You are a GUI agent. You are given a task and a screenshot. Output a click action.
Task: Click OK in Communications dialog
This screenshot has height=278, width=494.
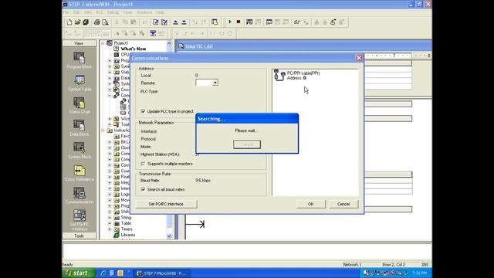click(x=310, y=204)
